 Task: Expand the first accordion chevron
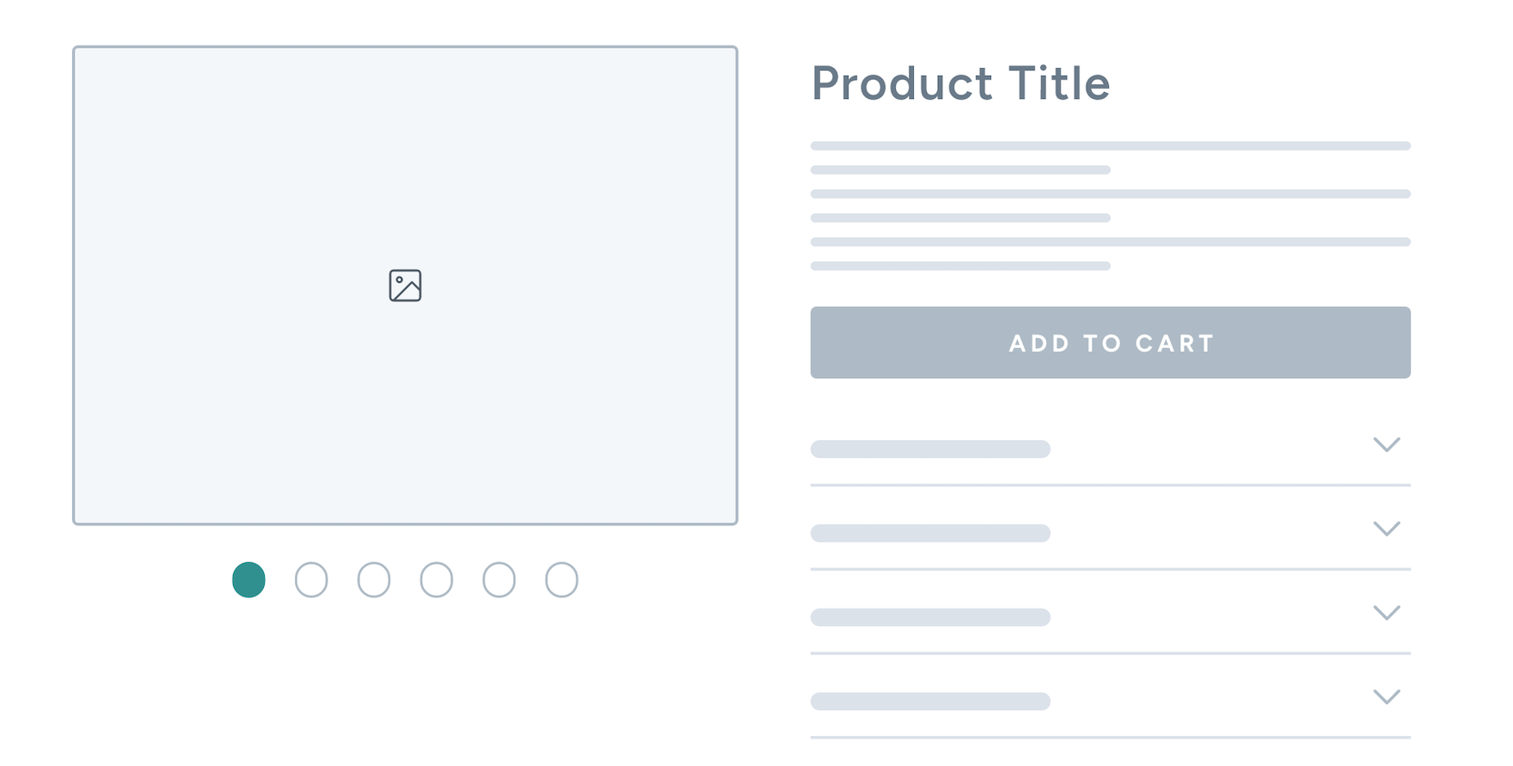click(x=1386, y=444)
